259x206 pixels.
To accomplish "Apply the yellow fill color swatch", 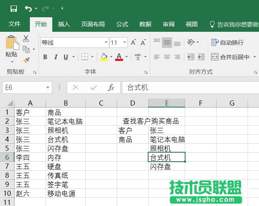I will pos(104,57).
